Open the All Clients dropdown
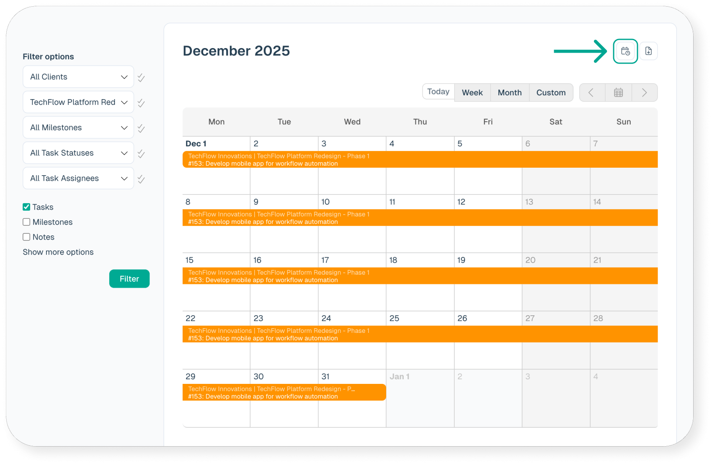 coord(78,77)
